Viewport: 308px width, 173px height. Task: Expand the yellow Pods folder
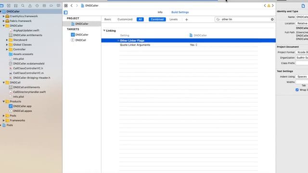pos(3,116)
